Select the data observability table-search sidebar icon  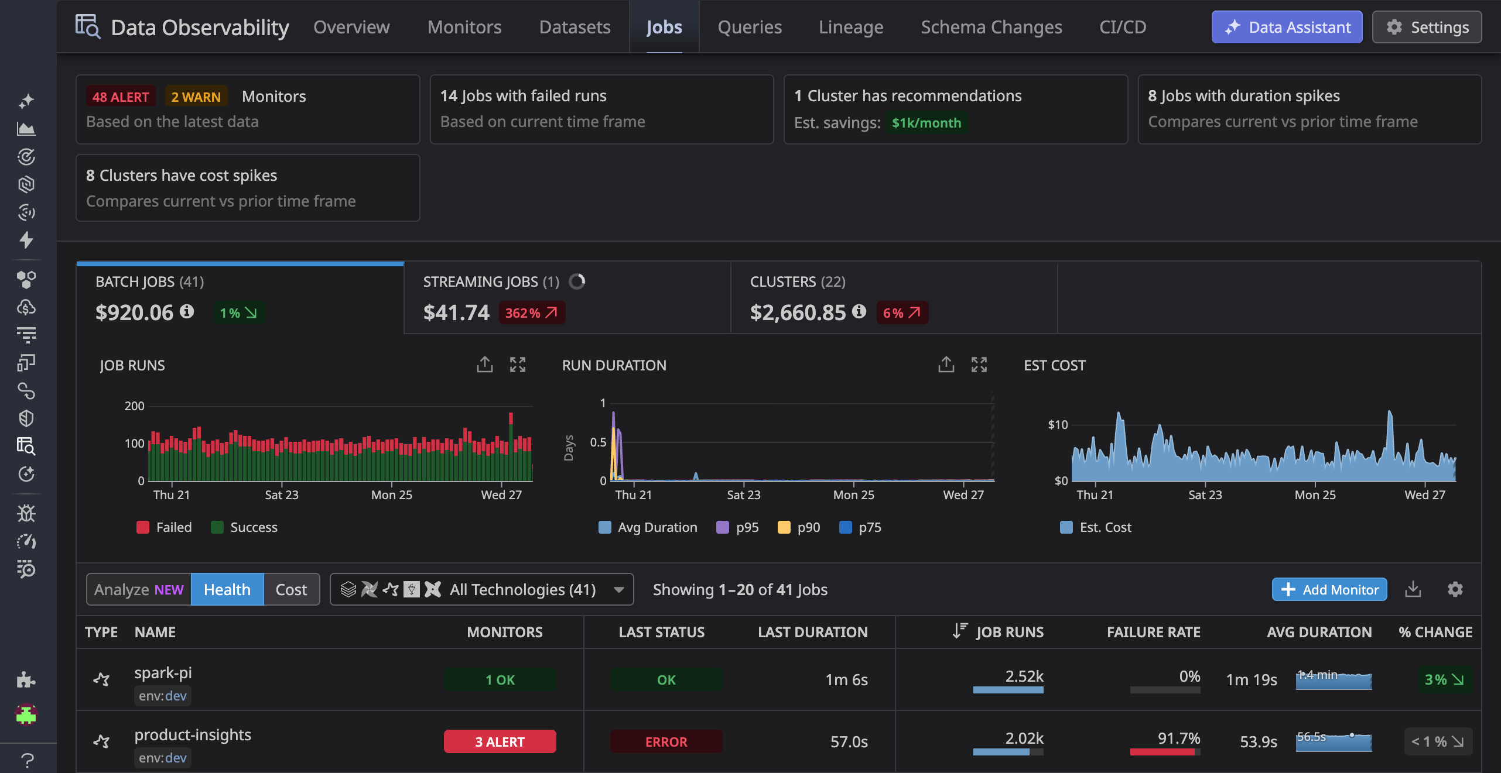tap(26, 446)
